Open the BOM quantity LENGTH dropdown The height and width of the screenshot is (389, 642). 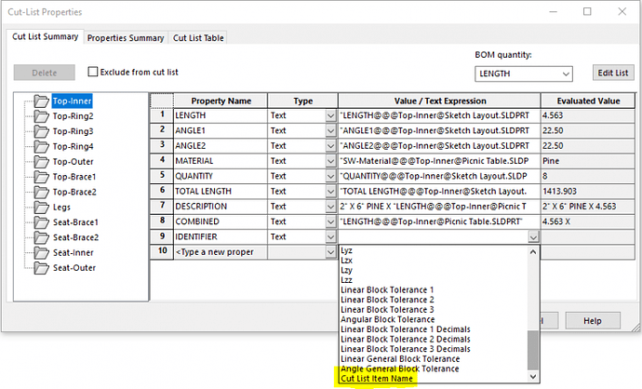coord(522,74)
